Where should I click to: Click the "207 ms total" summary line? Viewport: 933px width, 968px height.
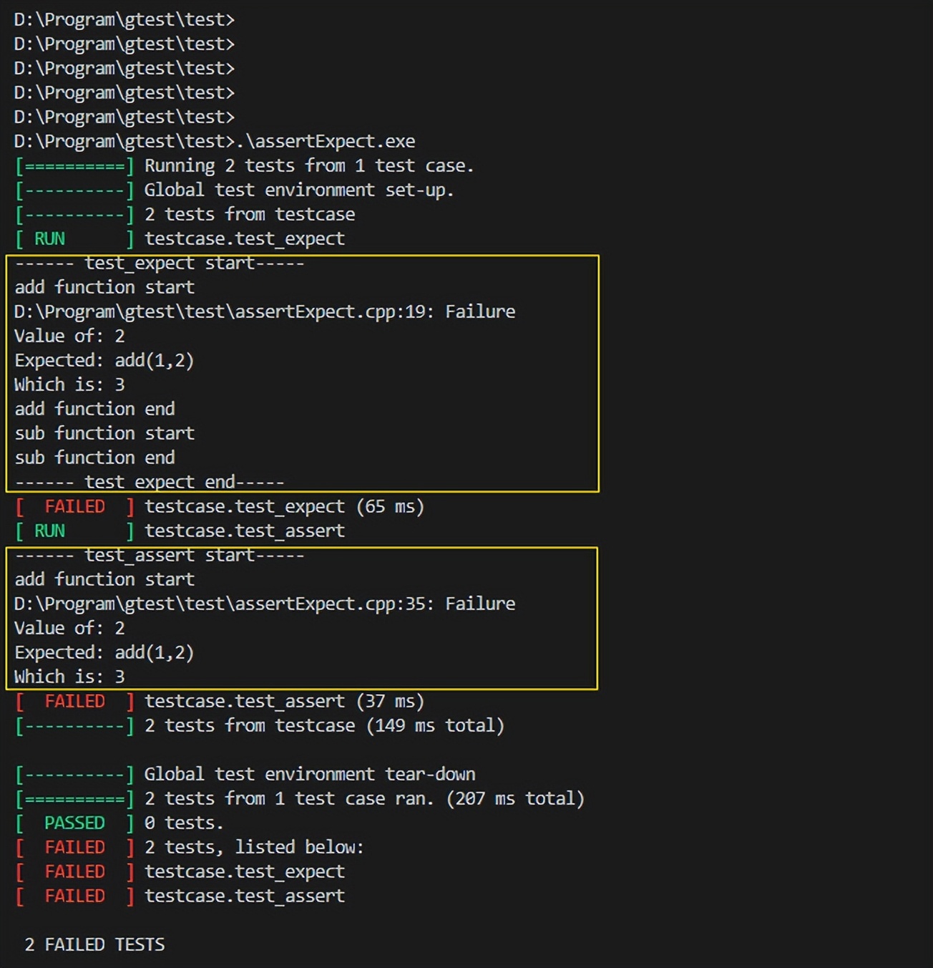click(x=363, y=799)
